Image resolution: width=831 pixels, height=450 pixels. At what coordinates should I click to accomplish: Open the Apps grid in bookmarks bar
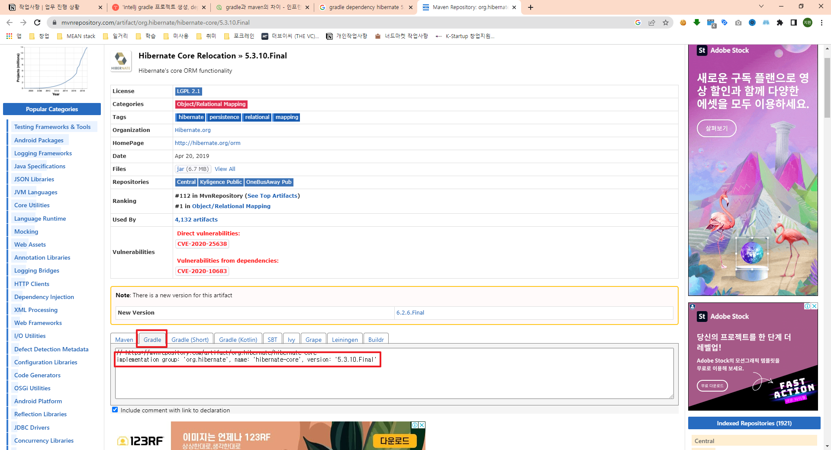tap(9, 36)
